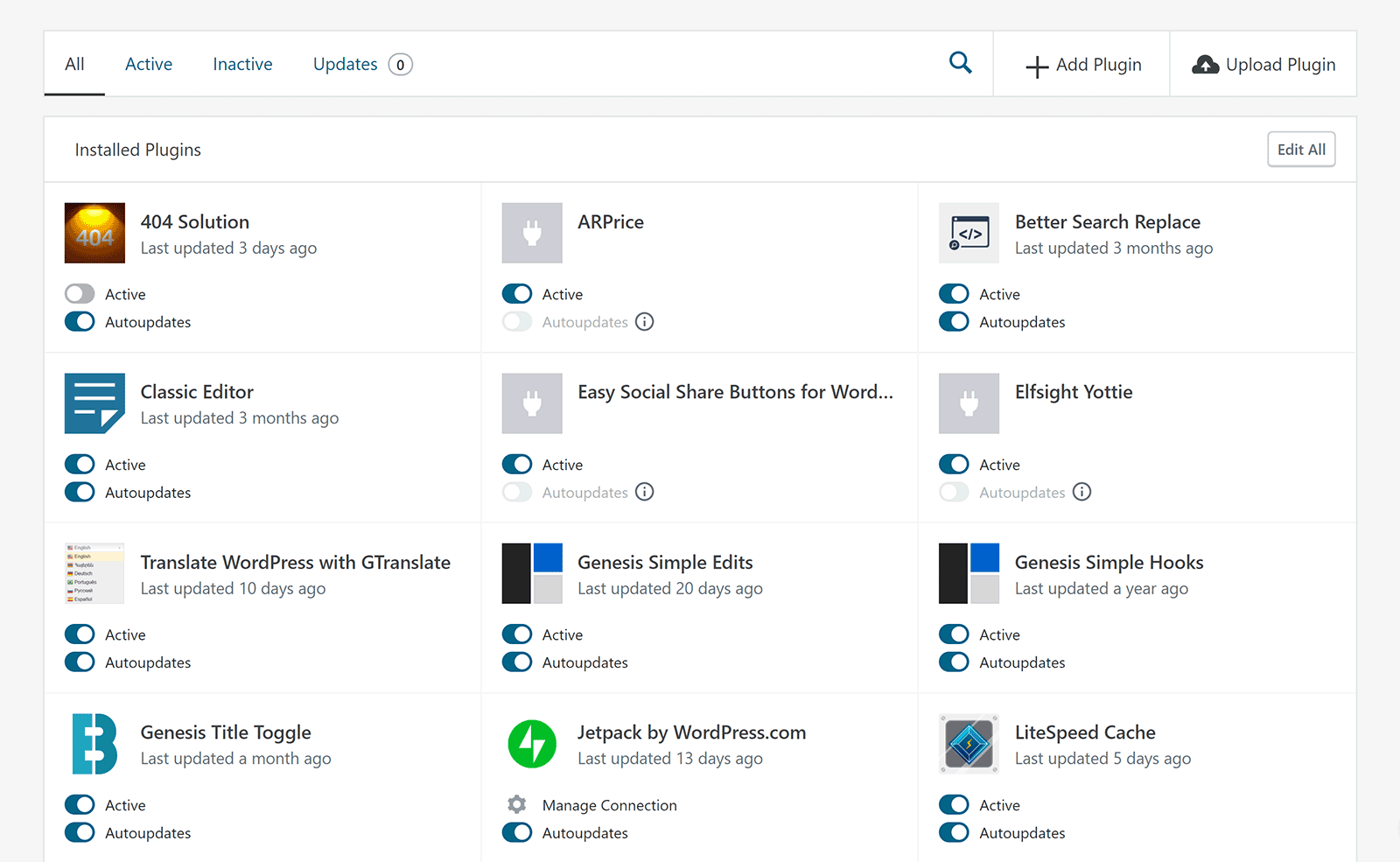The height and width of the screenshot is (862, 1400).
Task: Open the plugin search magnifier icon
Action: click(x=961, y=63)
